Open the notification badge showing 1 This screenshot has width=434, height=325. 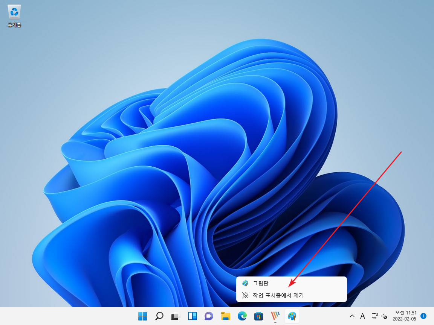click(x=423, y=316)
